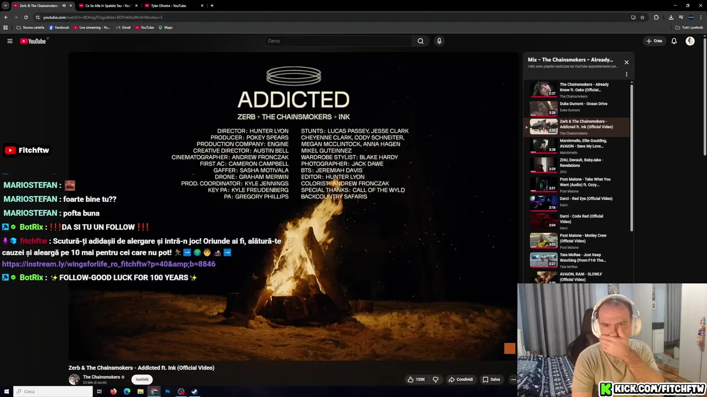
Task: Play ZHU Revelations playlist item
Action: [578, 165]
